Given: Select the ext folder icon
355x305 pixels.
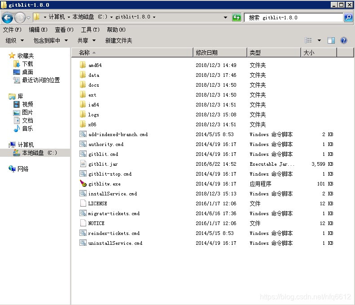Looking at the screenshot, I should 83,94.
